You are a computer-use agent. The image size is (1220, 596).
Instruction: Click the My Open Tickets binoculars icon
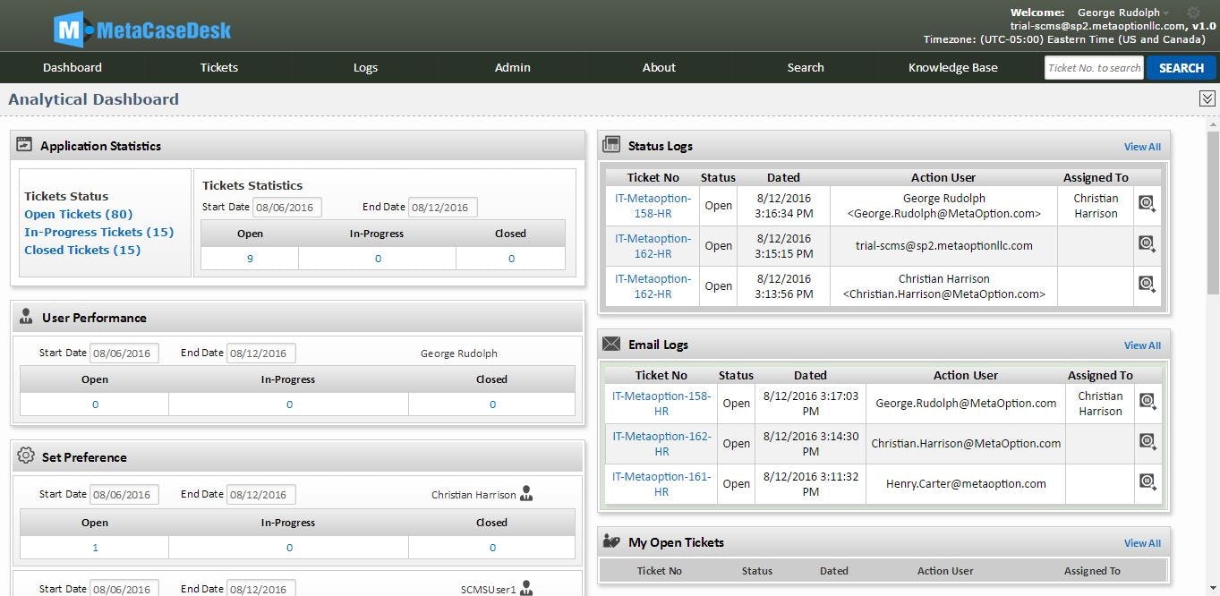point(613,541)
